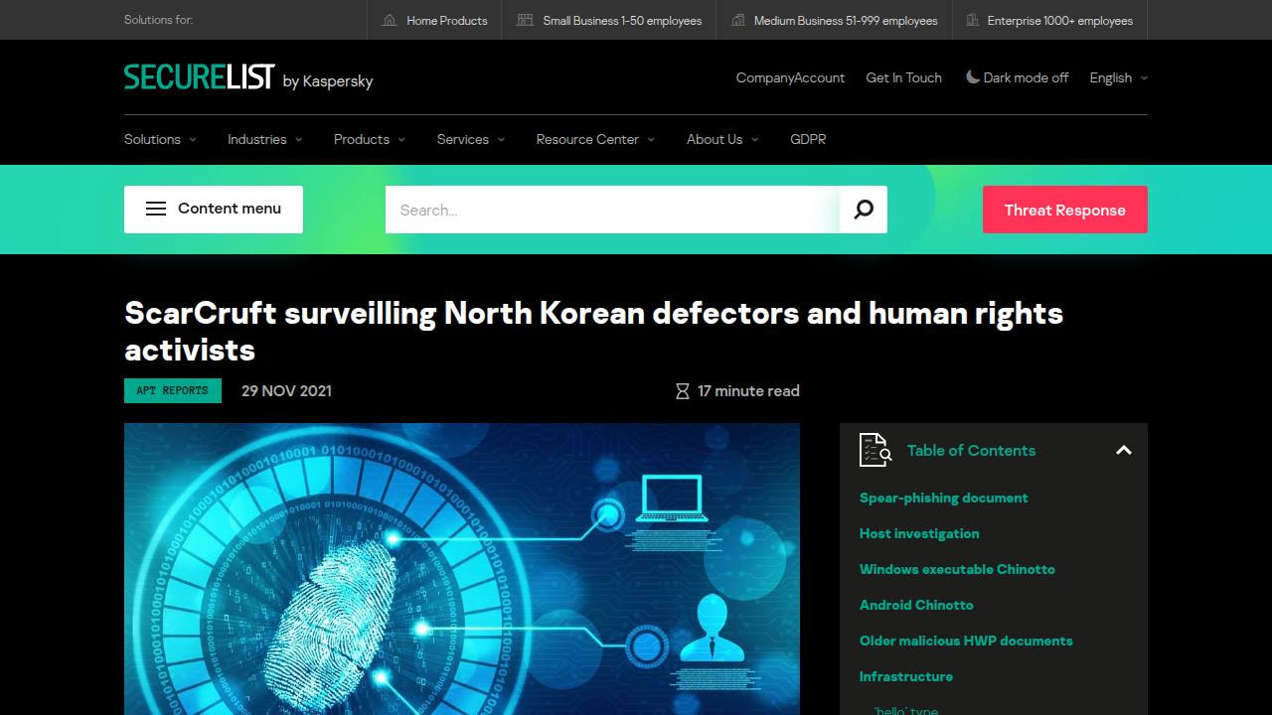This screenshot has height=715, width=1272.
Task: Click the APT REPORTS category tag
Action: click(x=173, y=390)
